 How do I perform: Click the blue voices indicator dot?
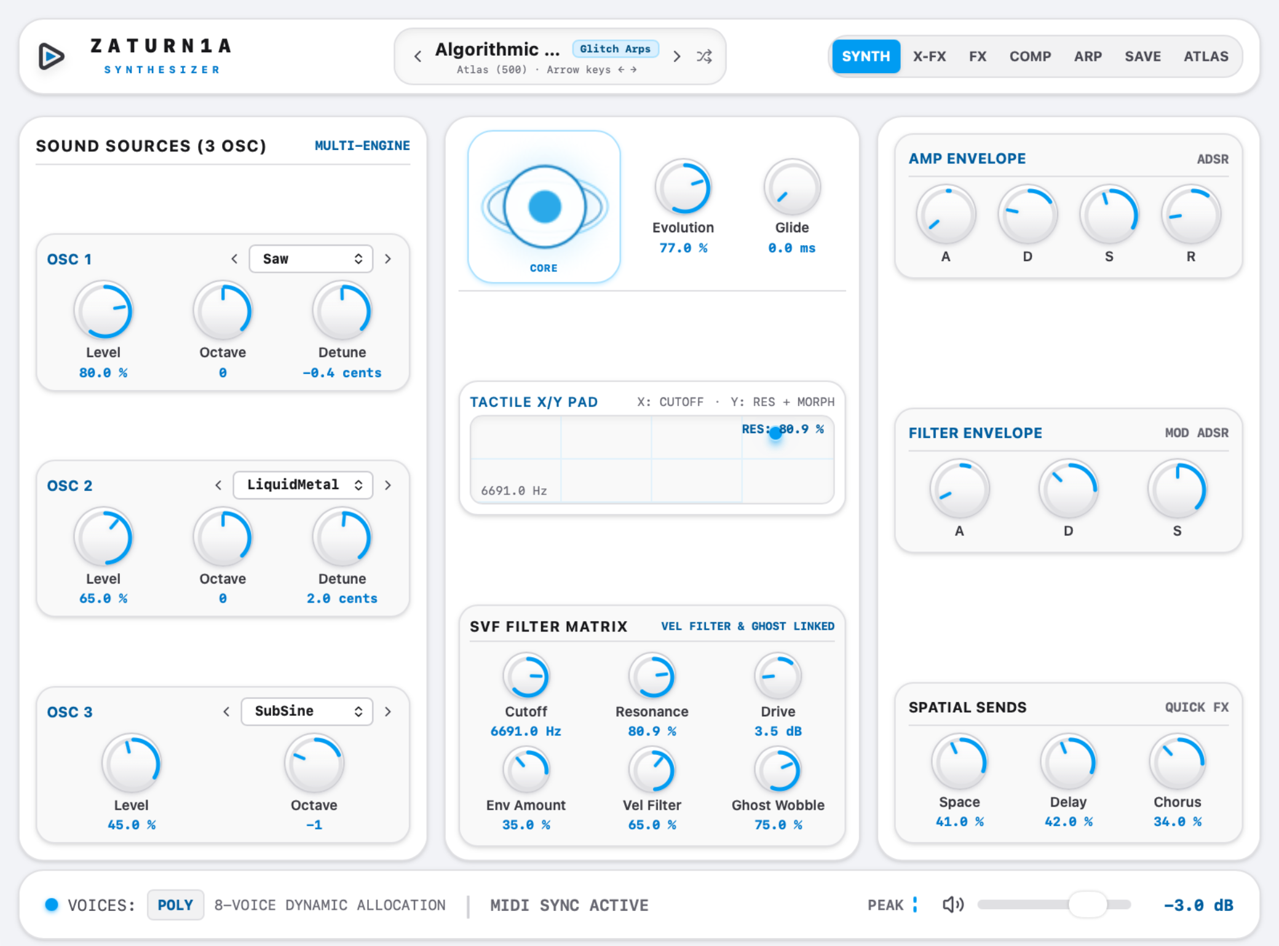point(52,904)
